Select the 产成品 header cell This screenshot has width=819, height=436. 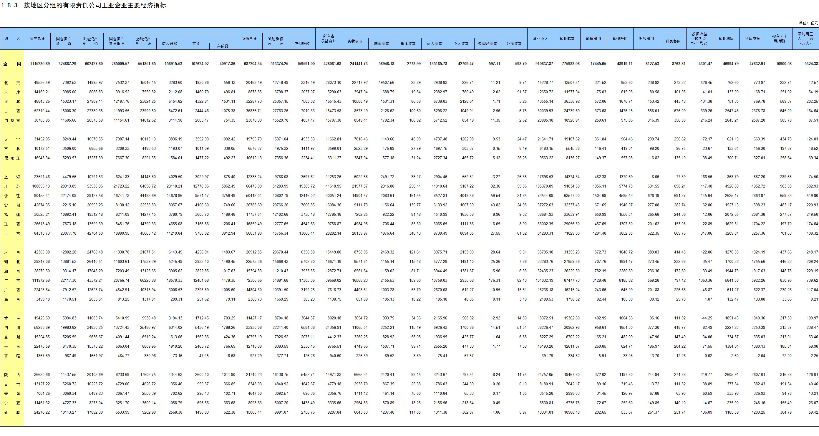(x=223, y=47)
